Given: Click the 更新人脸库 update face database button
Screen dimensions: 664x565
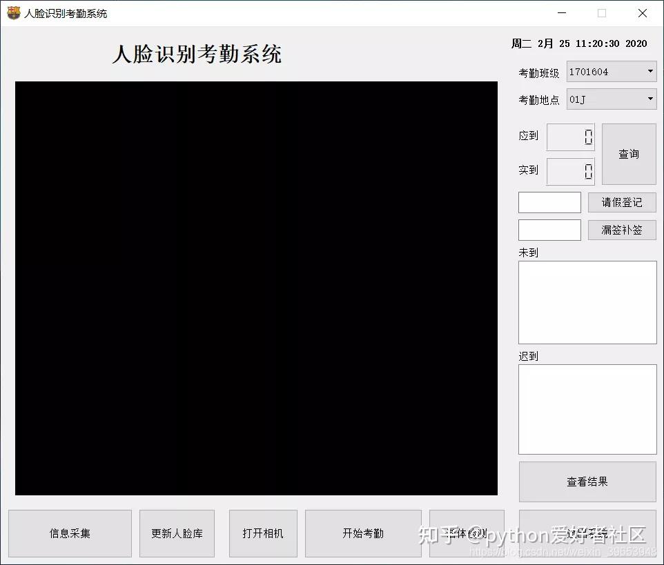Looking at the screenshot, I should [x=177, y=533].
